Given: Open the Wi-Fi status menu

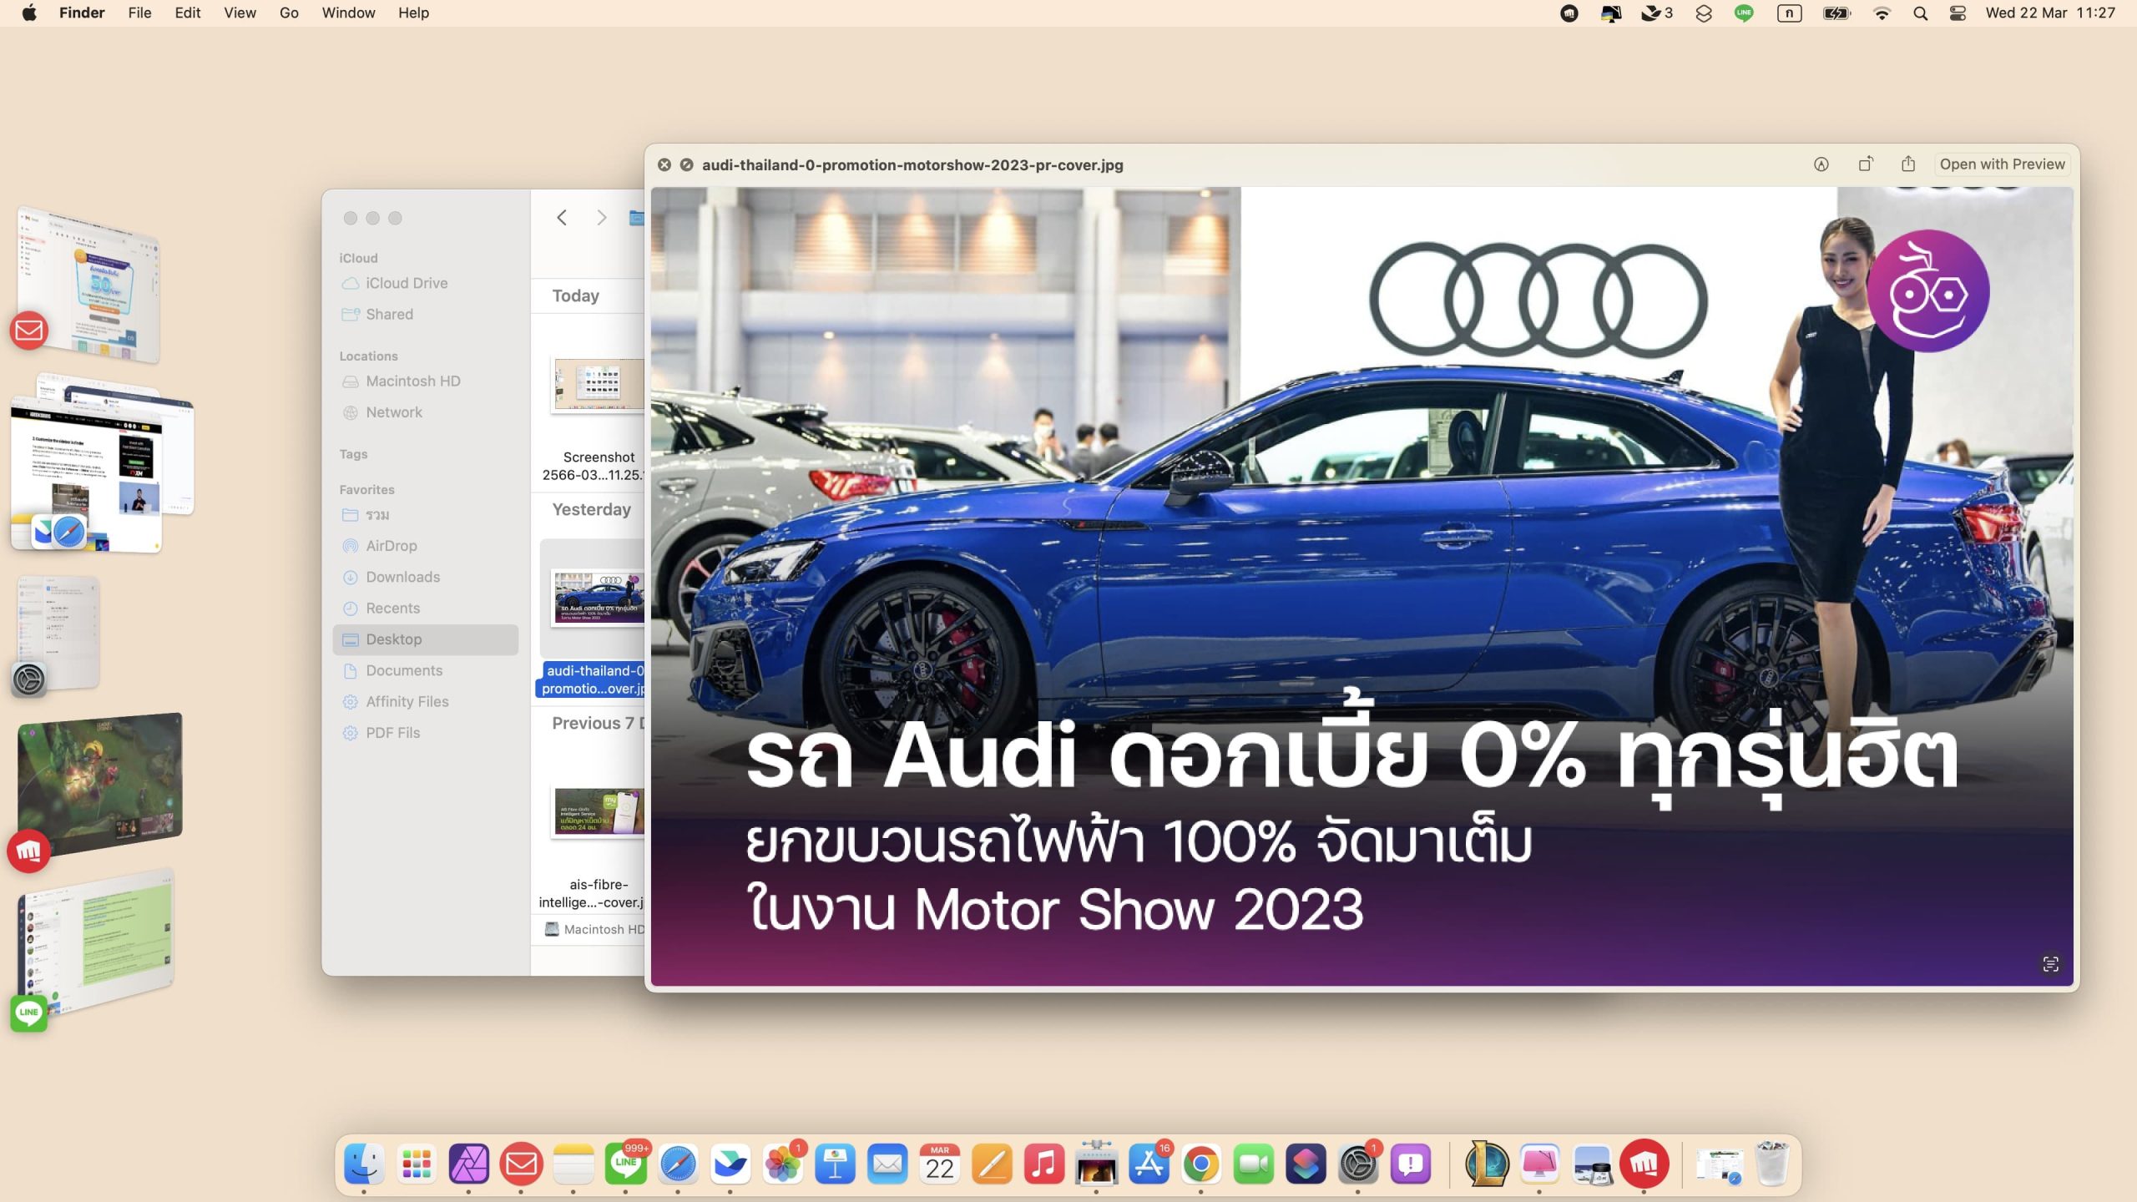Looking at the screenshot, I should point(1882,13).
